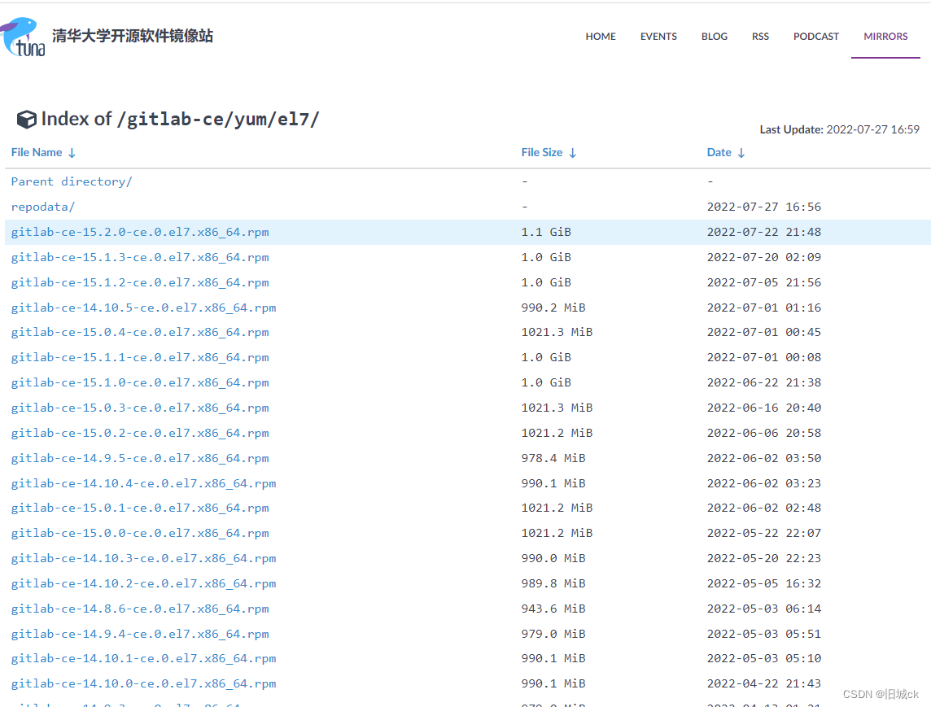The width and height of the screenshot is (931, 707).
Task: Click the 清华大学开源软件镜像站 site title
Action: (133, 36)
